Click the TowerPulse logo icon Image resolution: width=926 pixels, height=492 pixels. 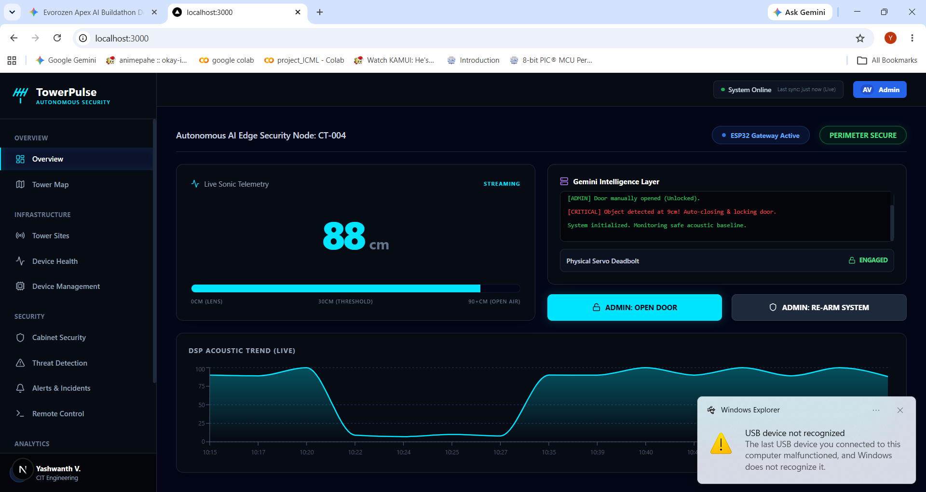pos(20,95)
